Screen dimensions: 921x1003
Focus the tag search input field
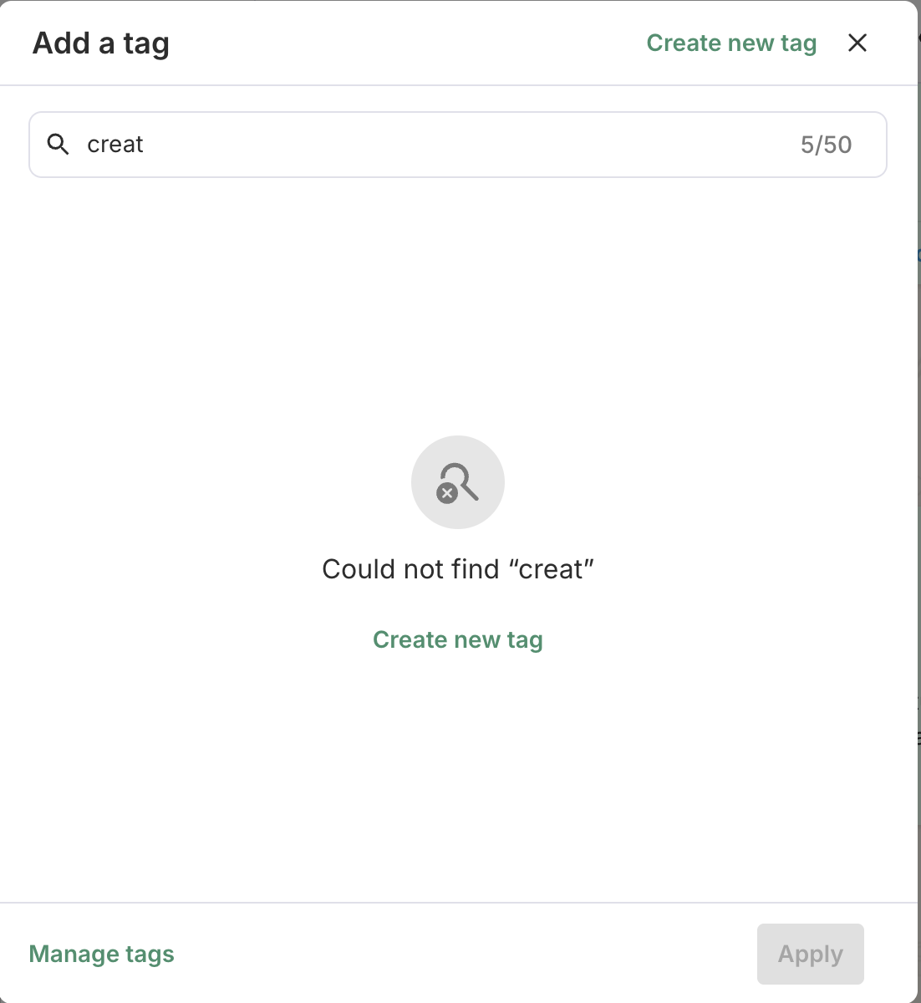[x=418, y=145]
